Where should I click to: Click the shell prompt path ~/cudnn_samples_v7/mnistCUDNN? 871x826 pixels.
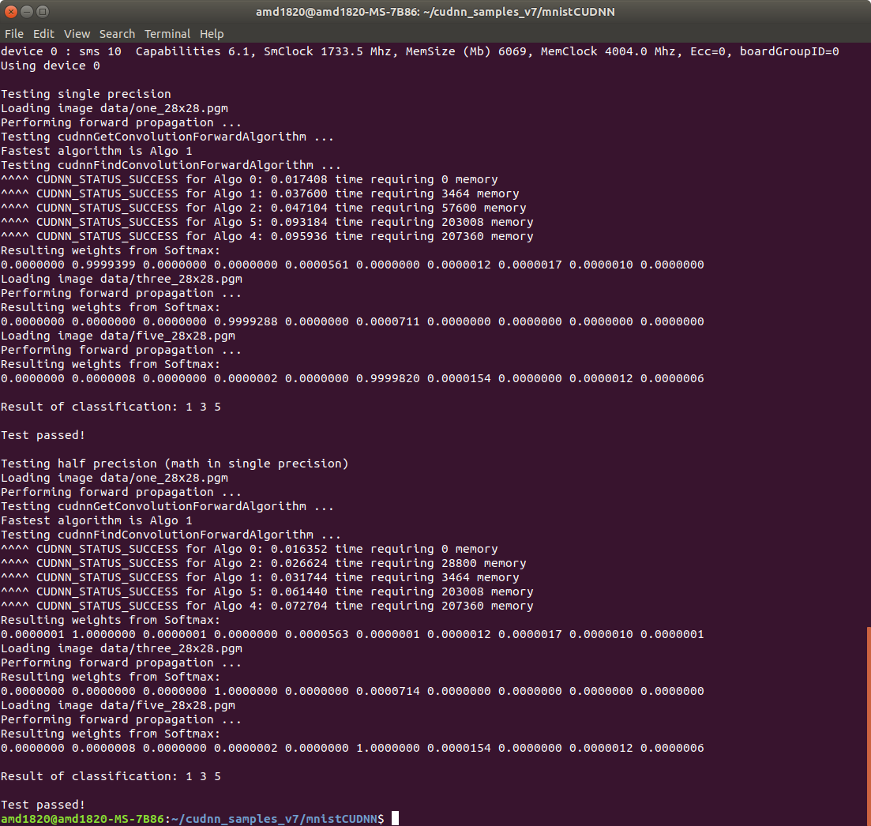pos(274,819)
